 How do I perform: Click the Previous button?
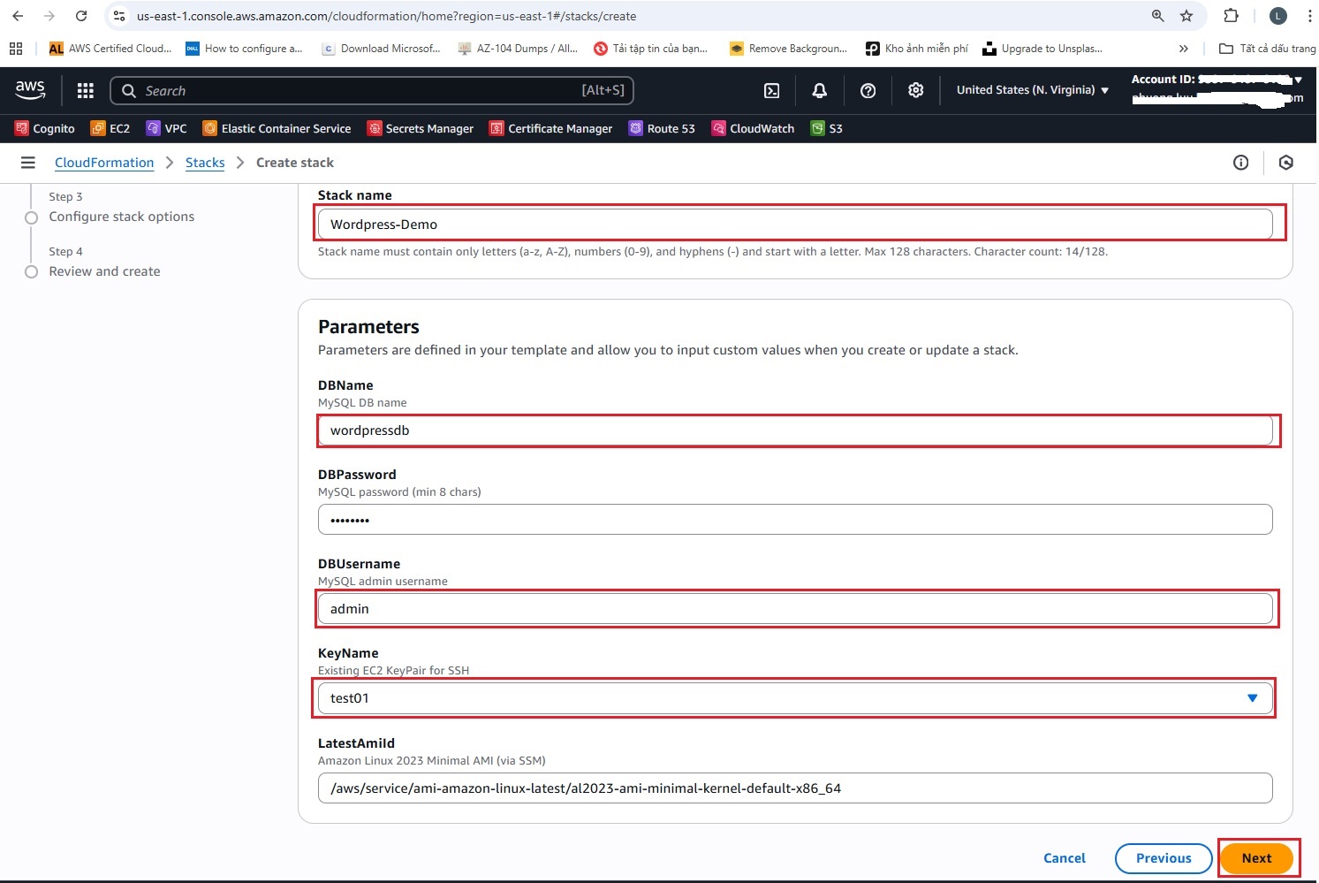coord(1163,858)
